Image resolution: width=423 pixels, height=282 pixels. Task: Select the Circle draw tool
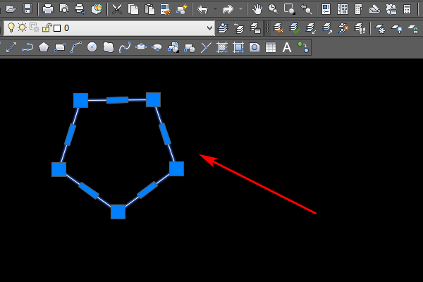(92, 47)
